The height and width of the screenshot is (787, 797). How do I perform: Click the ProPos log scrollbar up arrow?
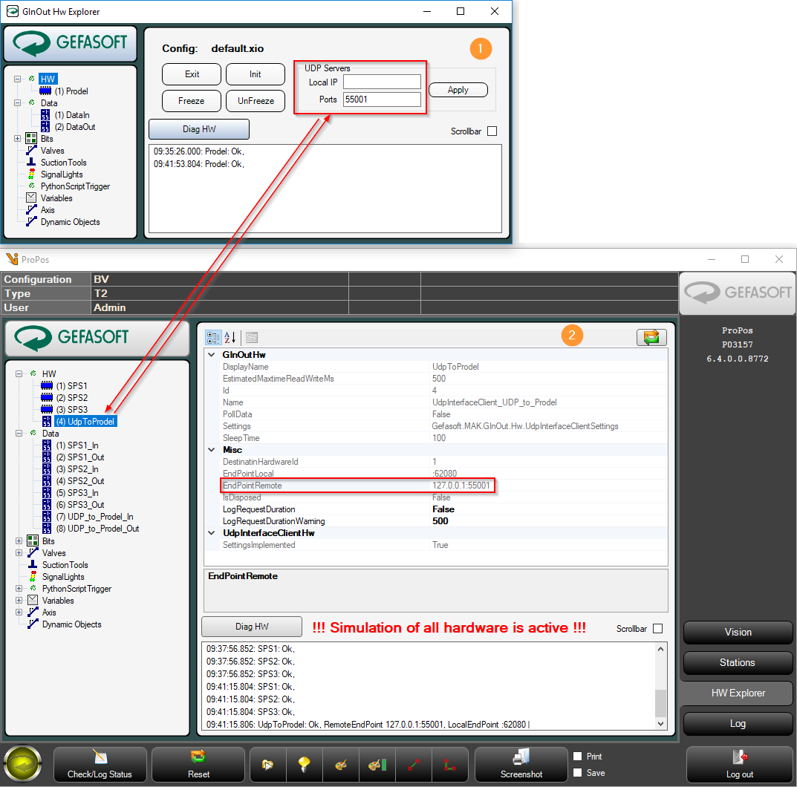point(660,649)
